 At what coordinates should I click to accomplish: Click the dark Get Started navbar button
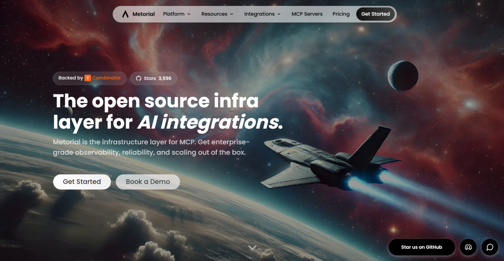375,14
